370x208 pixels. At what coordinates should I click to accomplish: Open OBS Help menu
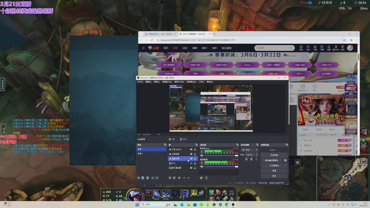(210, 82)
